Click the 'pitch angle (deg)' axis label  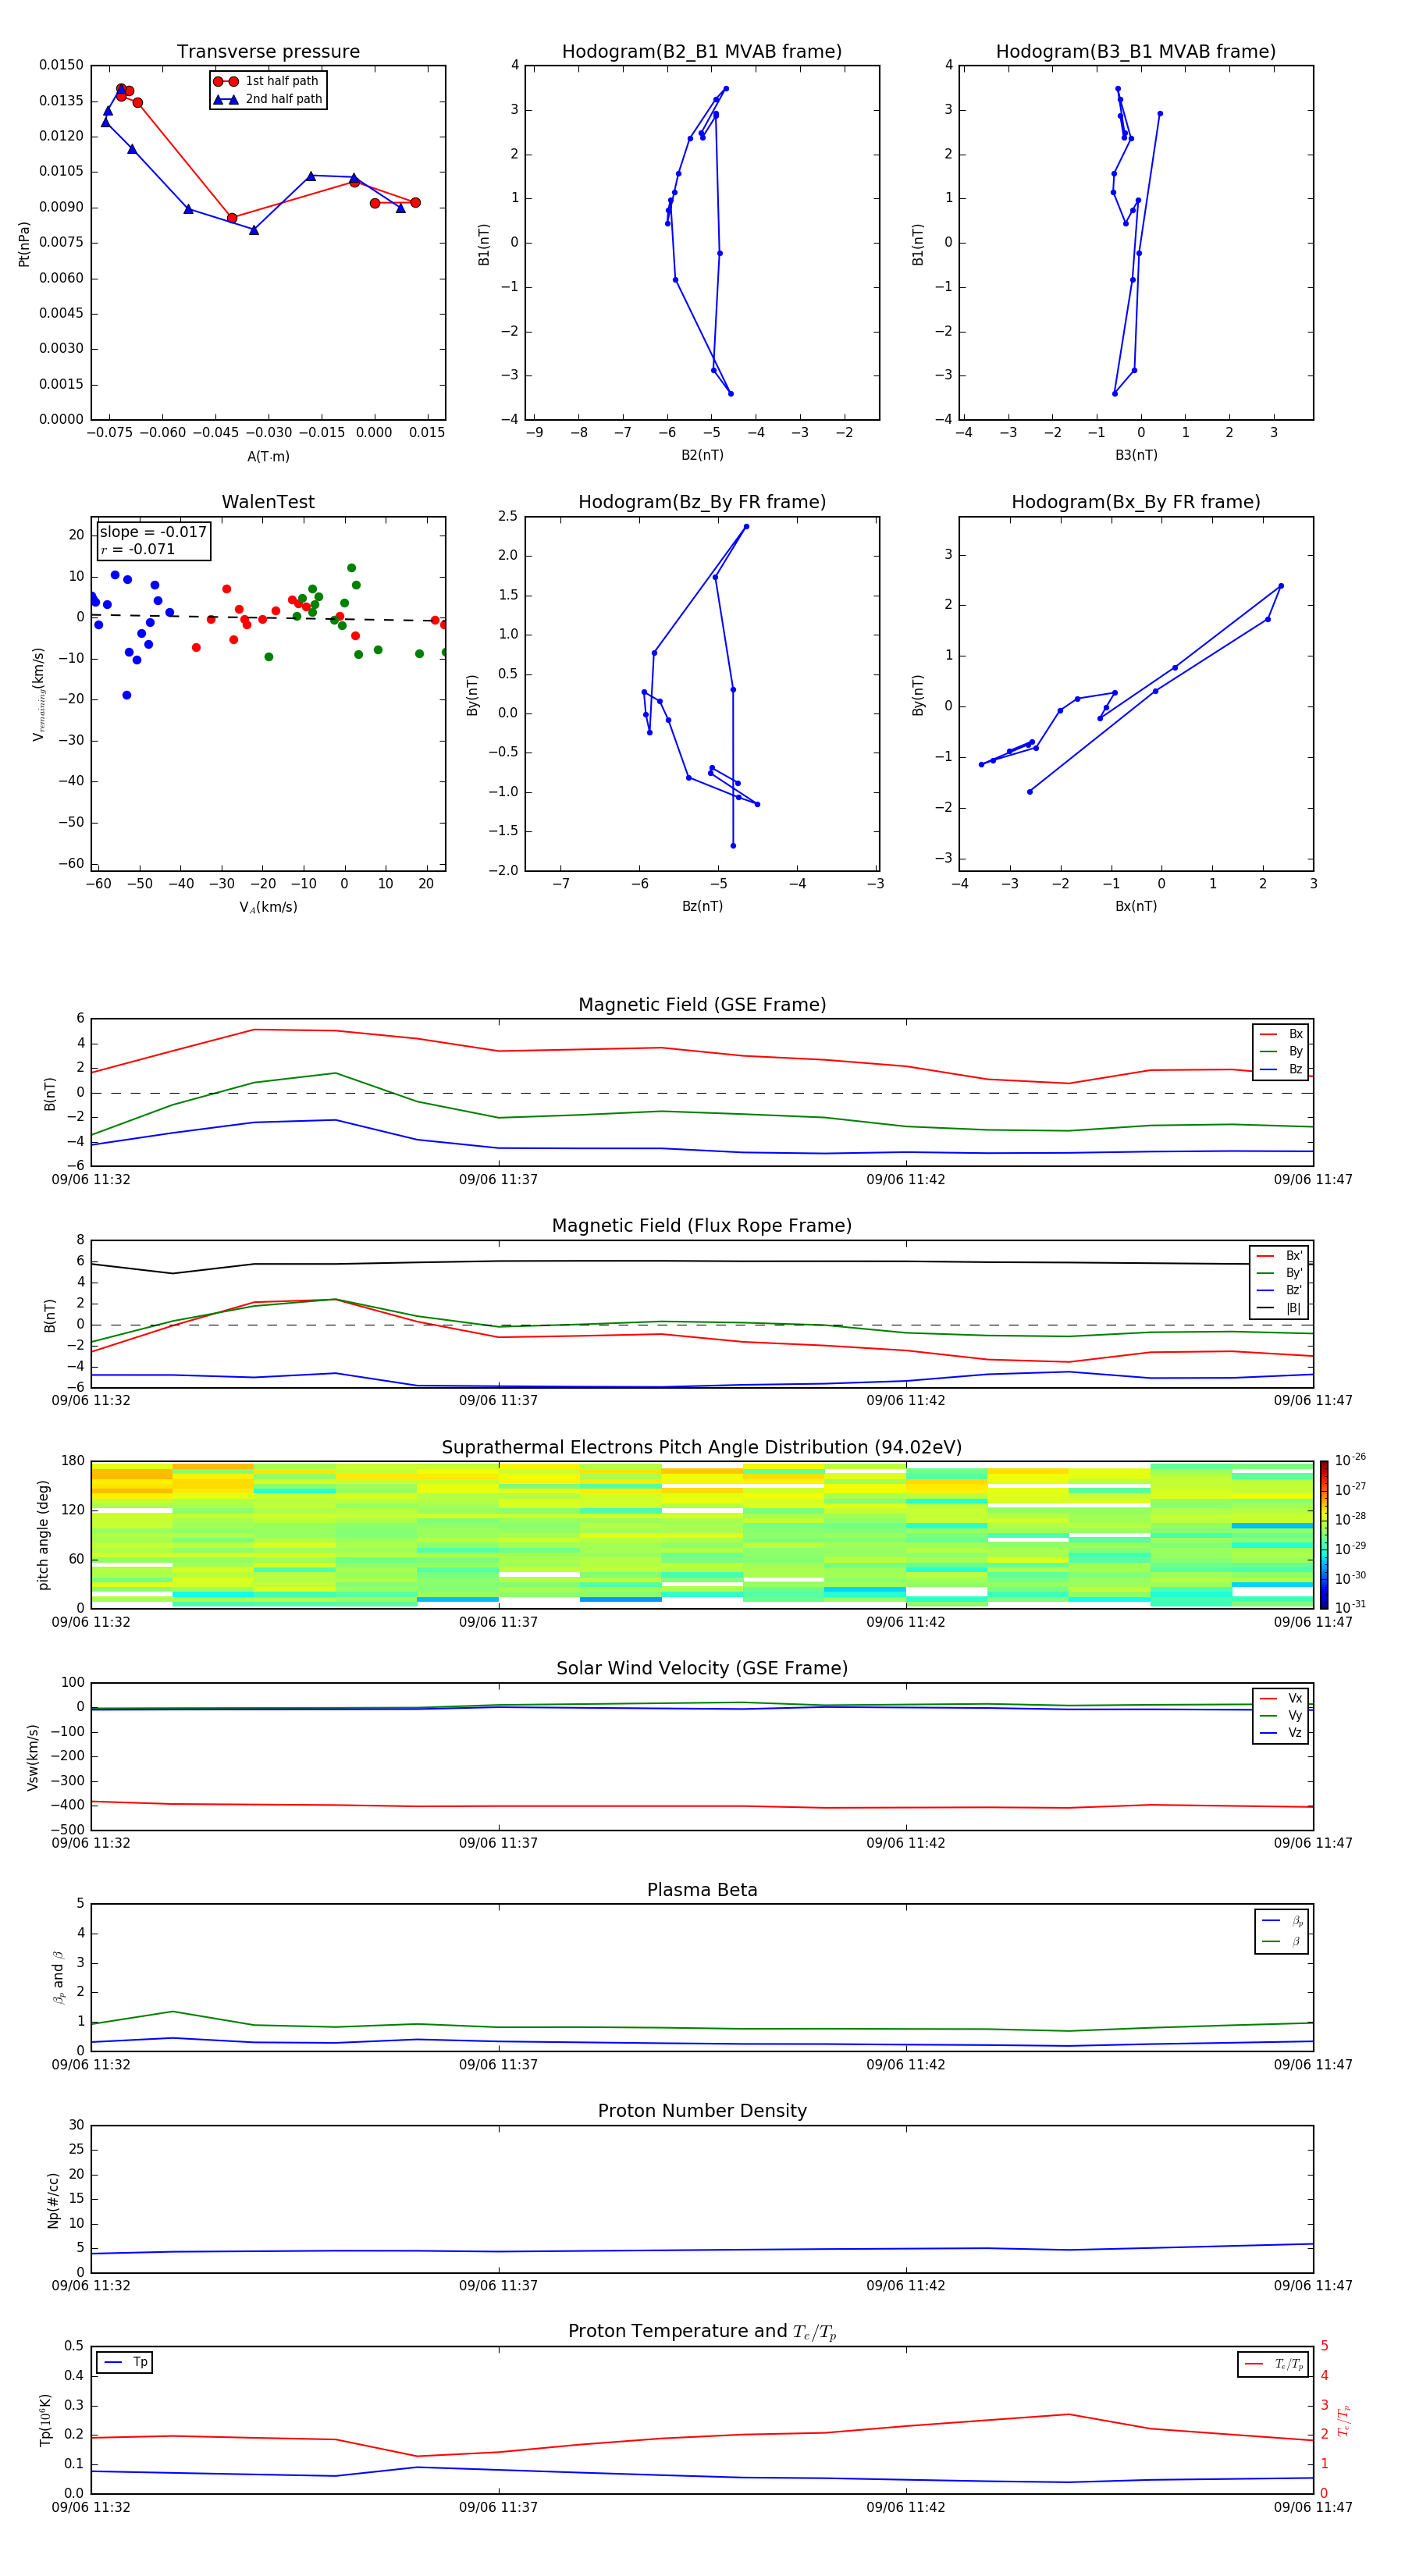pos(43,1534)
